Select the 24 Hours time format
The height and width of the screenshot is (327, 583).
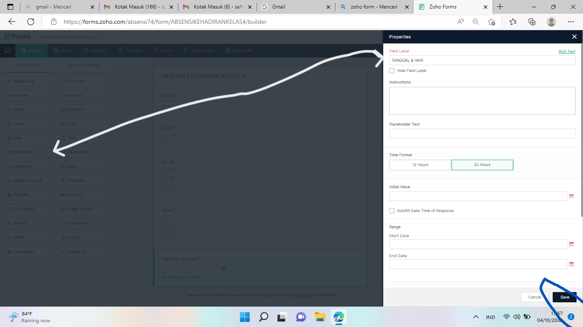coord(482,165)
